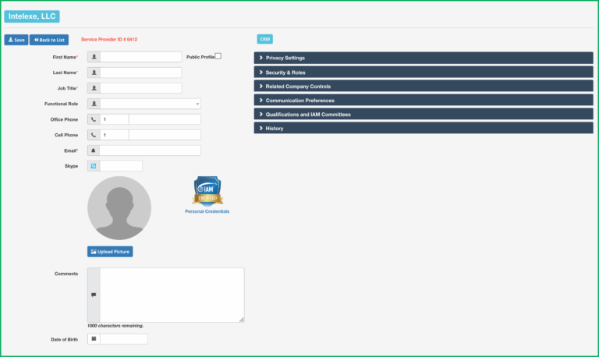Open the History accordion panel
Screen dimensions: 599x357
tap(424, 129)
